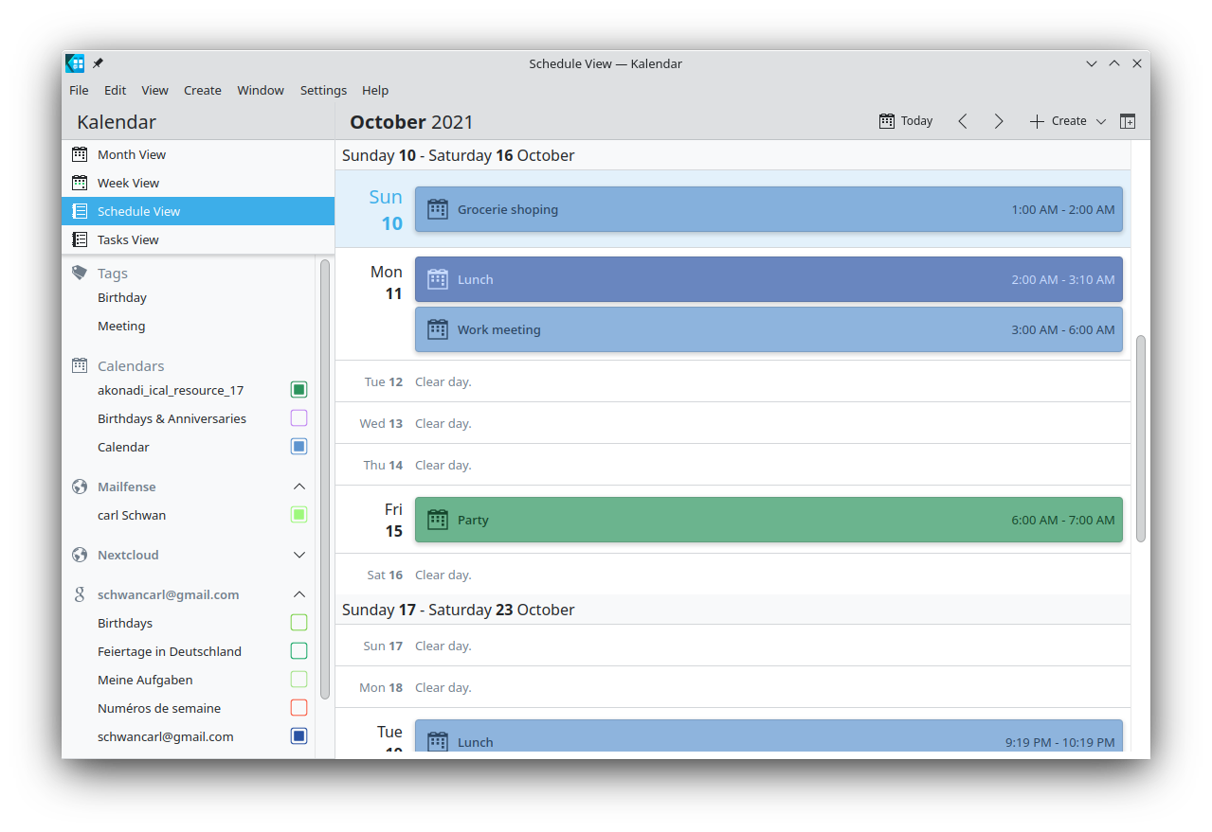Enable the Birthdays & Anniversaries calendar checkbox
1212x832 pixels.
pyautogui.click(x=298, y=418)
